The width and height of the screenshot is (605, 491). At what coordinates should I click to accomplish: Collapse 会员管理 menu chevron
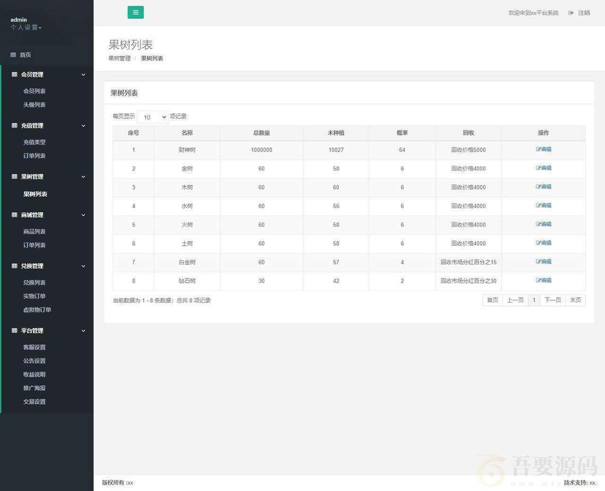pos(84,75)
